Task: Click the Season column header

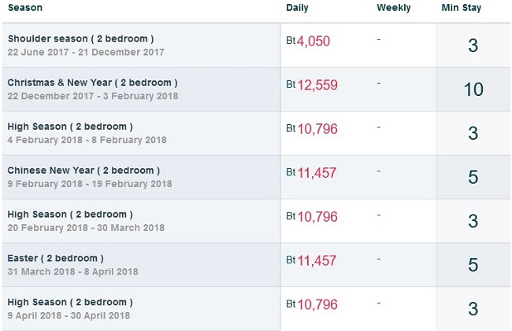Action: [x=25, y=8]
